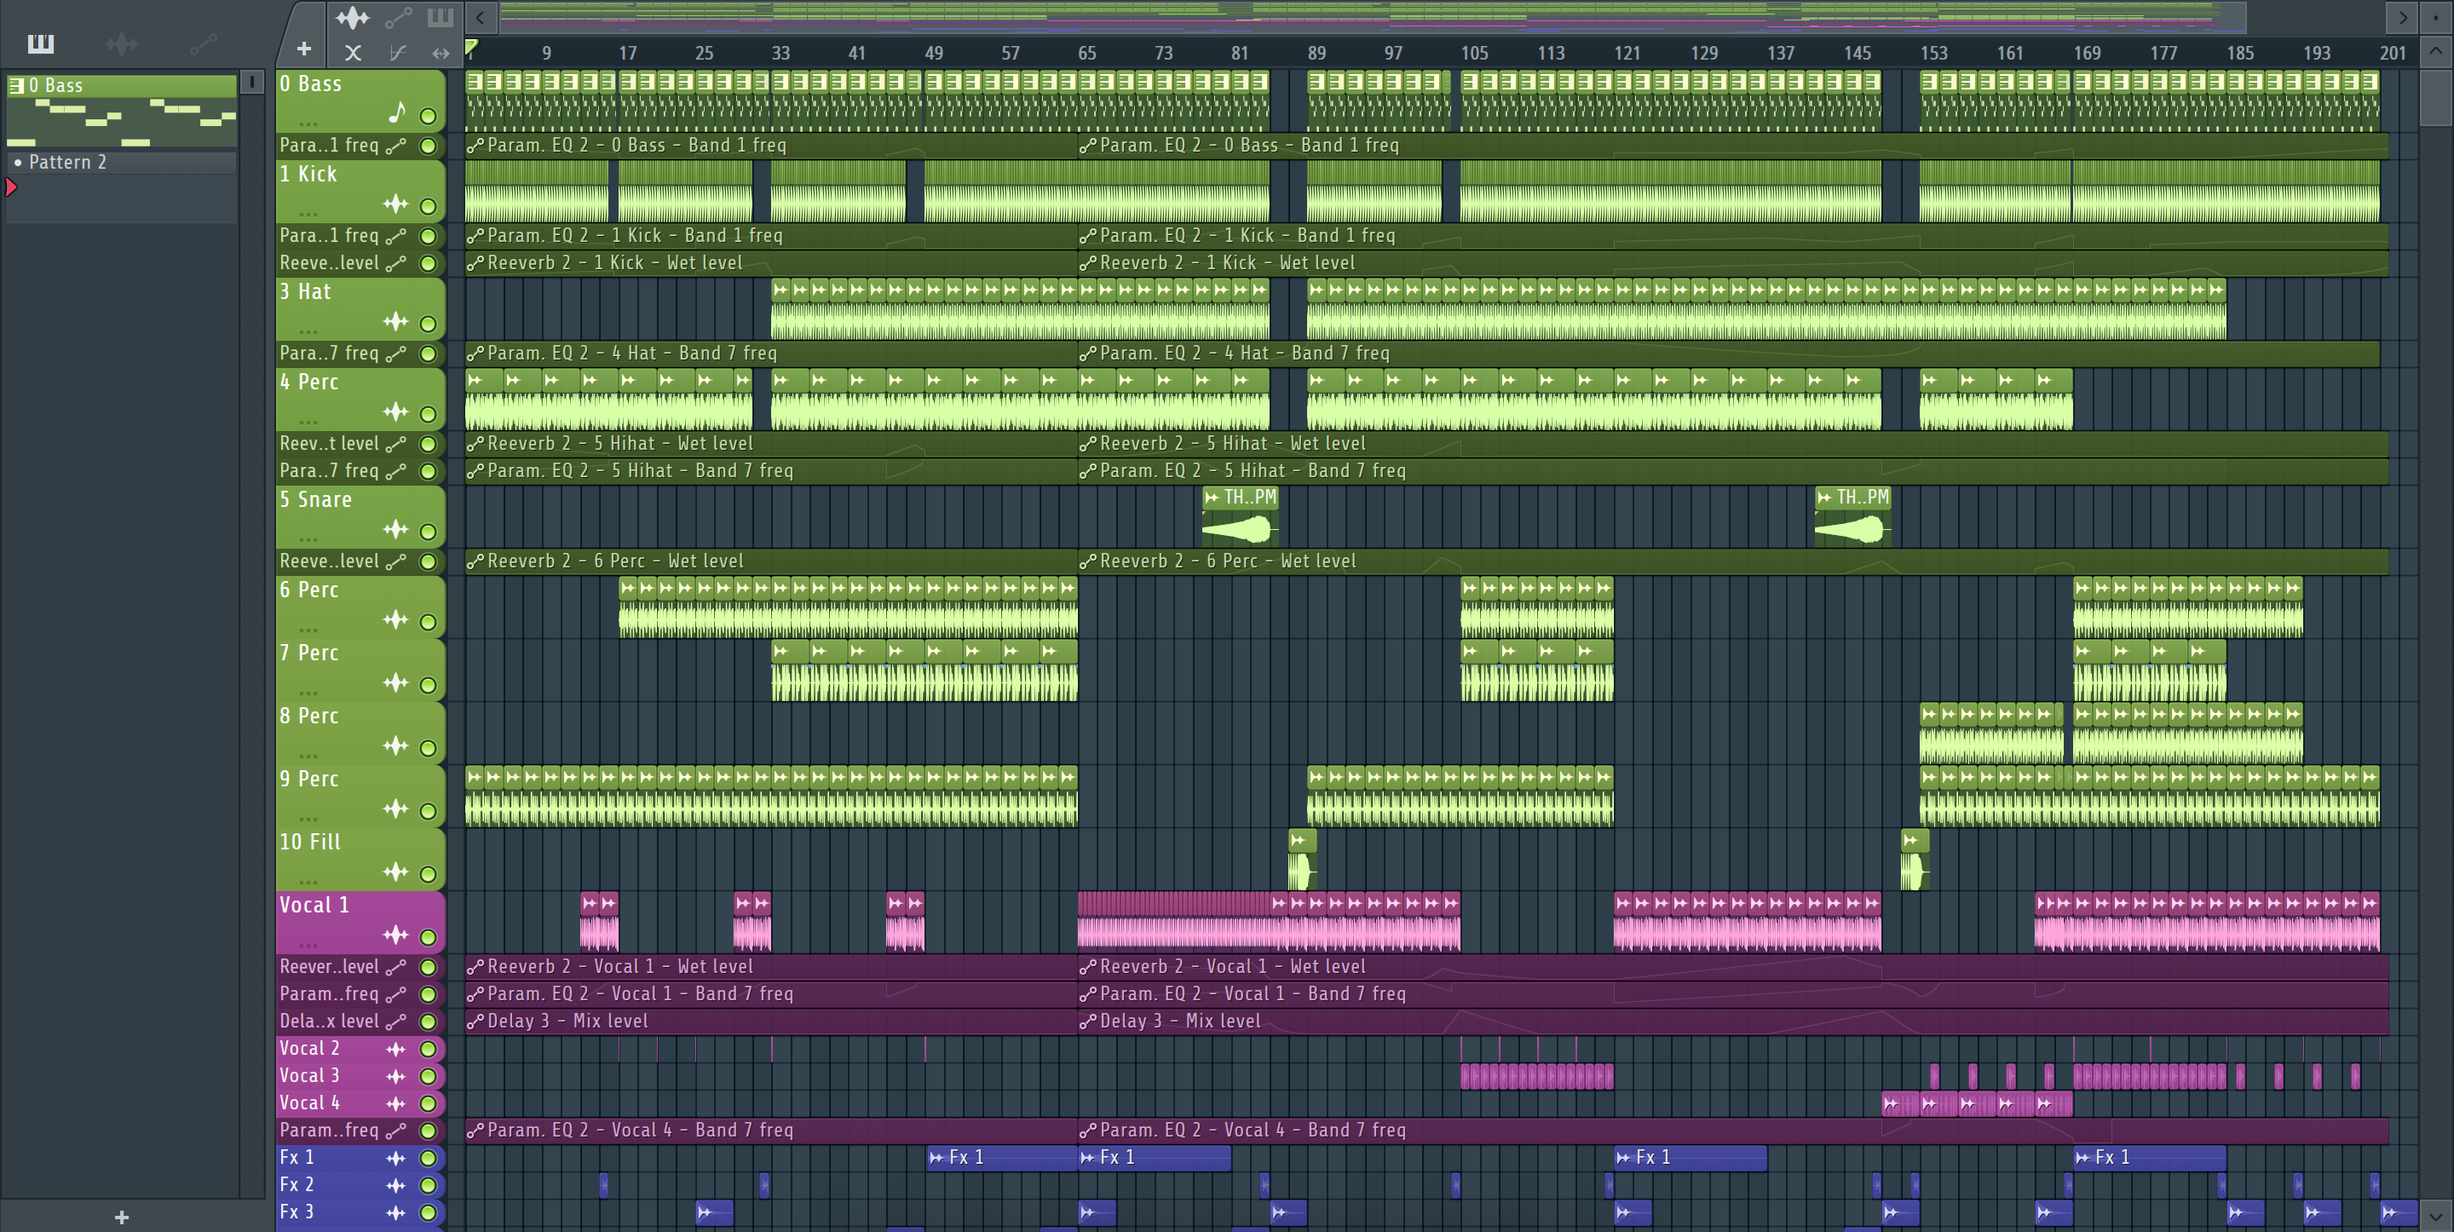Click the scroll up arrow at the playlist's top-right
2454x1232 pixels.
(2436, 51)
